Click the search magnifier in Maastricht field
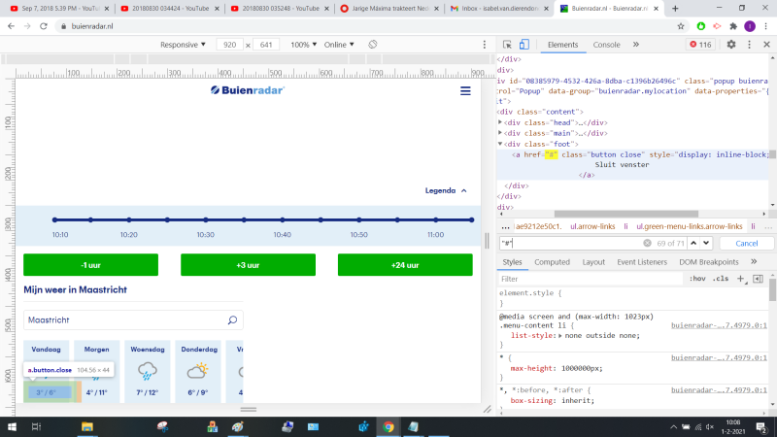This screenshot has height=437, width=777. [x=232, y=319]
